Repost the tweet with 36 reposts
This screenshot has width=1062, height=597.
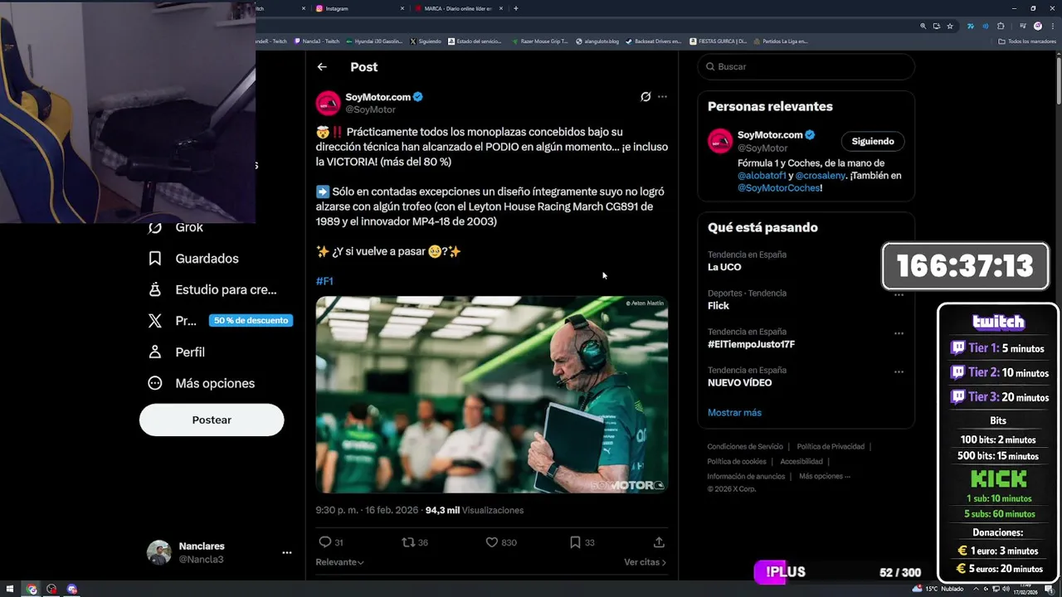415,542
